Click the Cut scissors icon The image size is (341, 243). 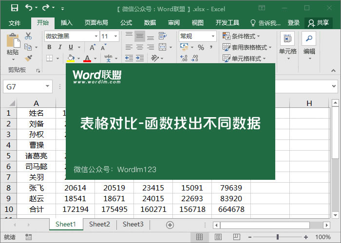pyautogui.click(x=28, y=36)
